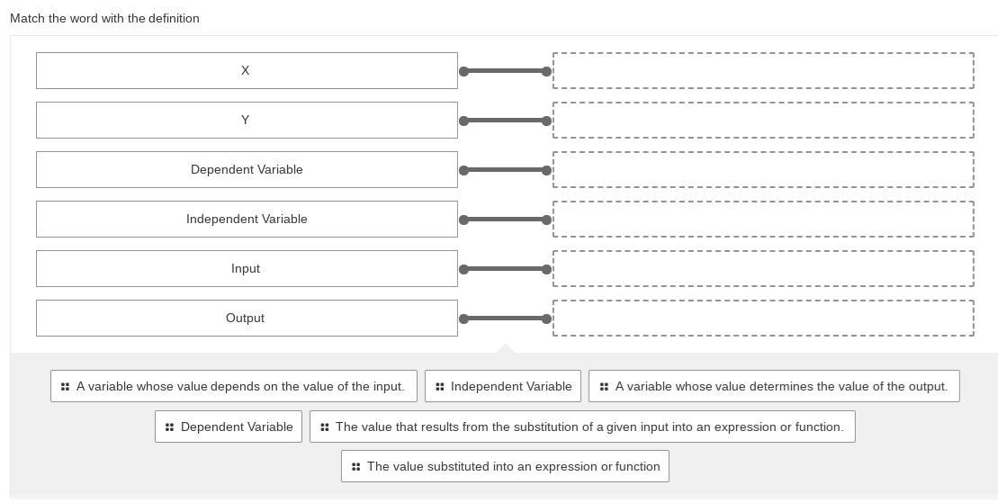
Task: Click the answer slot beside Input term
Action: [763, 269]
